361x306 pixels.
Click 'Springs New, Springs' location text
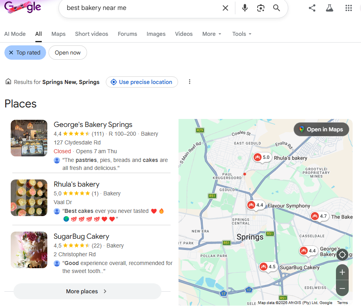pos(71,82)
